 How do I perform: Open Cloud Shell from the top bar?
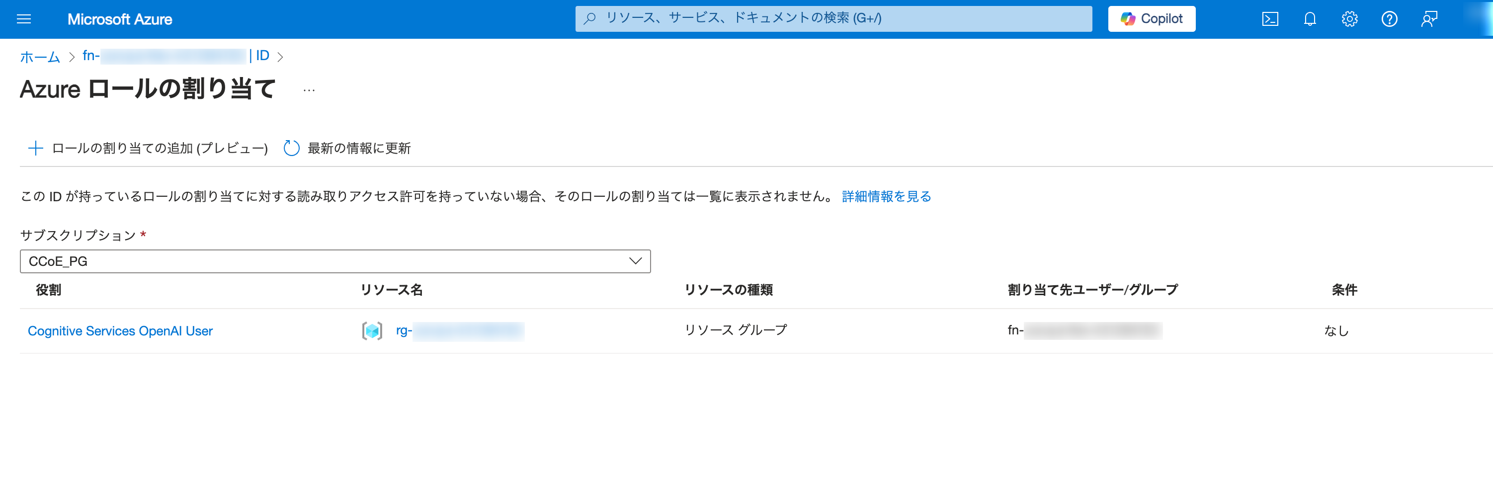1270,19
